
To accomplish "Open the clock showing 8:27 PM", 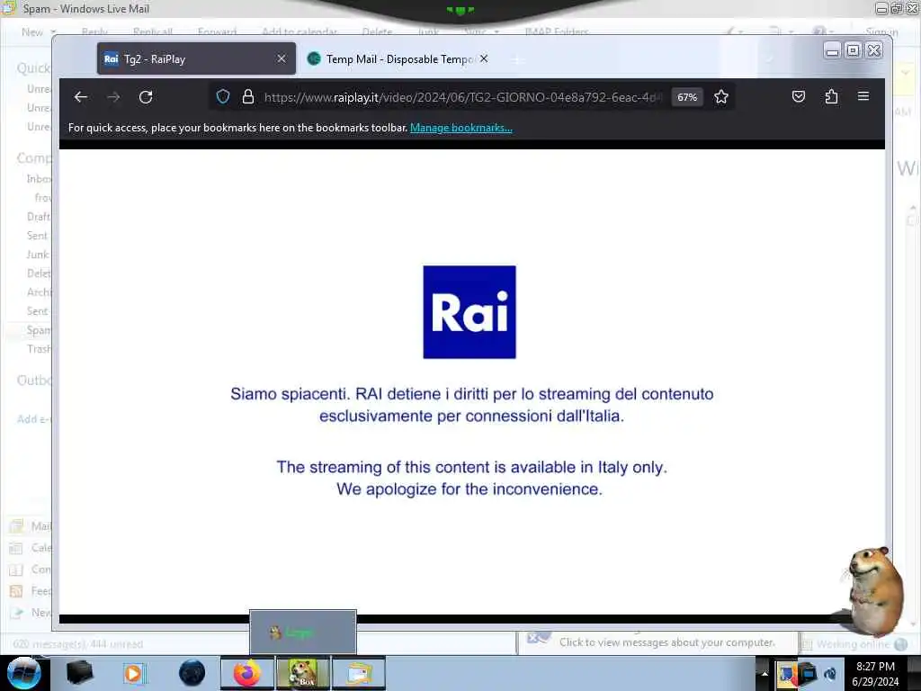I will 875,673.
